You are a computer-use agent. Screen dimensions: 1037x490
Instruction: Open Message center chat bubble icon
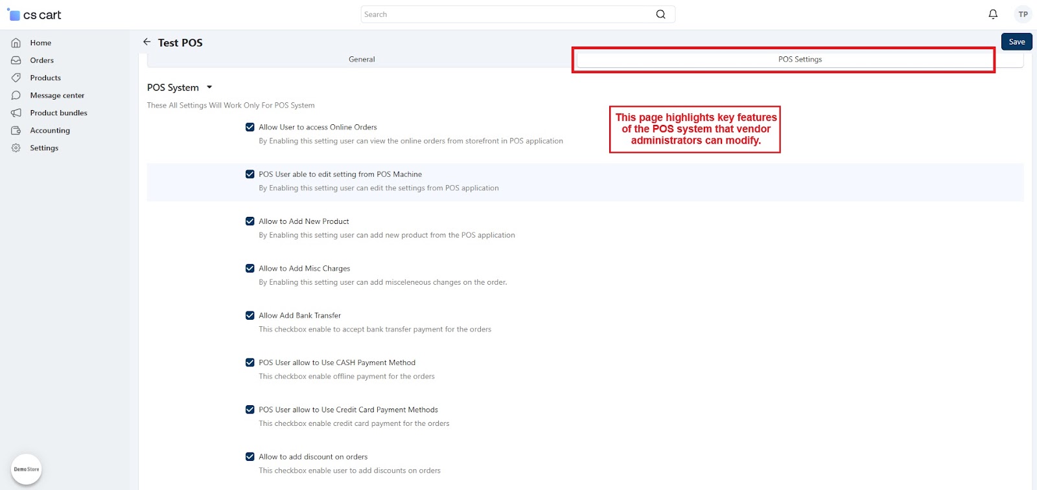(x=16, y=95)
